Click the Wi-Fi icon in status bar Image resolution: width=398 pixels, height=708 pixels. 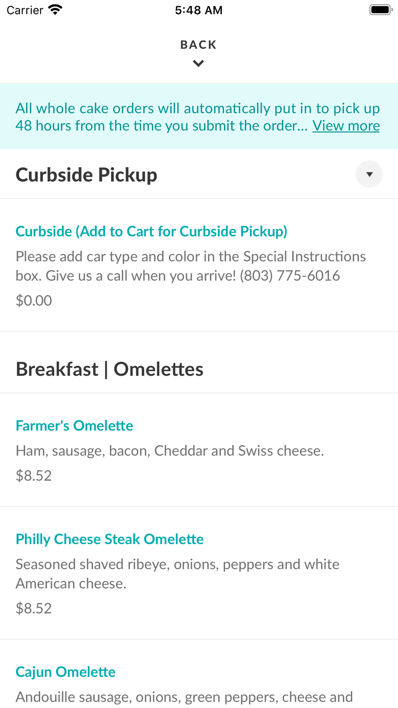(55, 10)
